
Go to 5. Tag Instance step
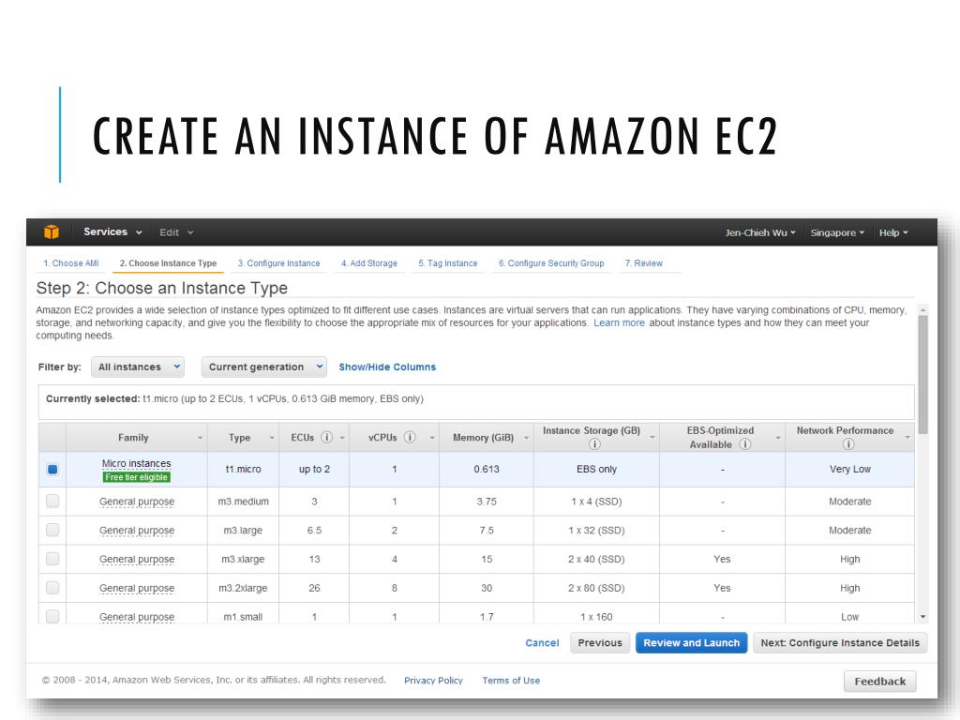[x=447, y=263]
